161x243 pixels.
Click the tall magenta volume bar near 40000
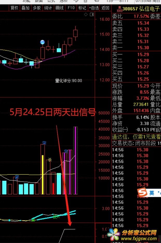pos(76,160)
